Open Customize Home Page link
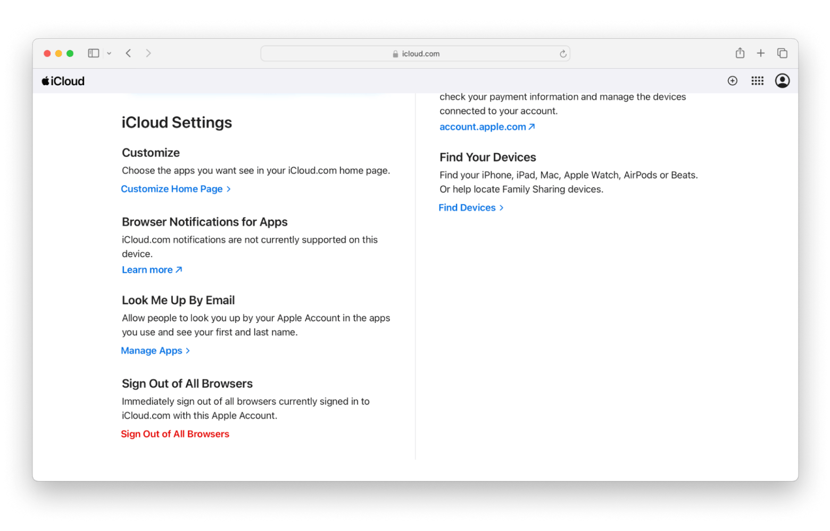 pyautogui.click(x=176, y=189)
